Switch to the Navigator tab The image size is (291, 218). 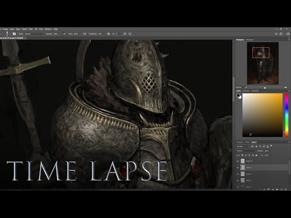(240, 40)
